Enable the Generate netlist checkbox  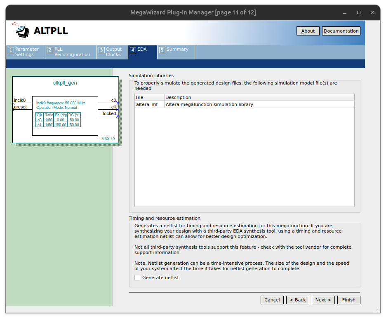(x=137, y=278)
